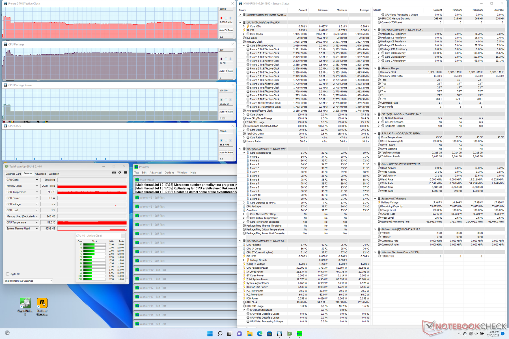Click the GPU-Z refresh icon
This screenshot has width=509, height=339.
click(x=120, y=172)
